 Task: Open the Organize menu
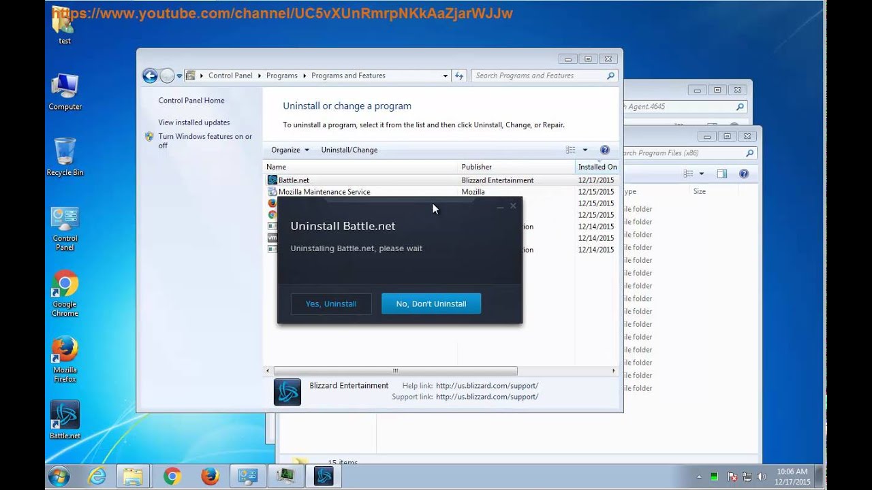click(x=290, y=150)
